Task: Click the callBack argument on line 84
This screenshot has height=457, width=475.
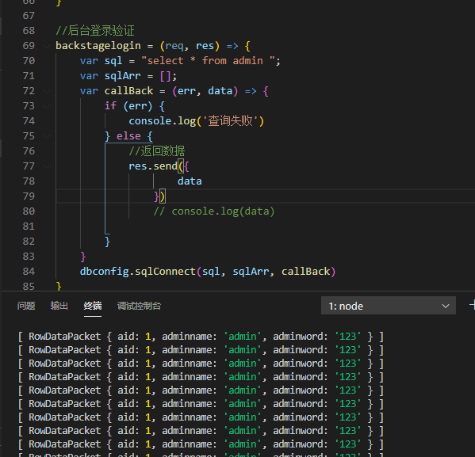Action: [305, 272]
